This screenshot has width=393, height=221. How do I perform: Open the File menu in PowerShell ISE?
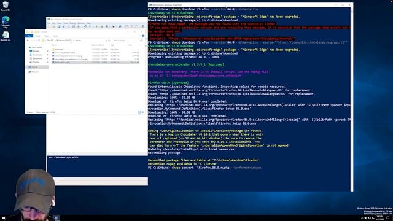(49, 23)
